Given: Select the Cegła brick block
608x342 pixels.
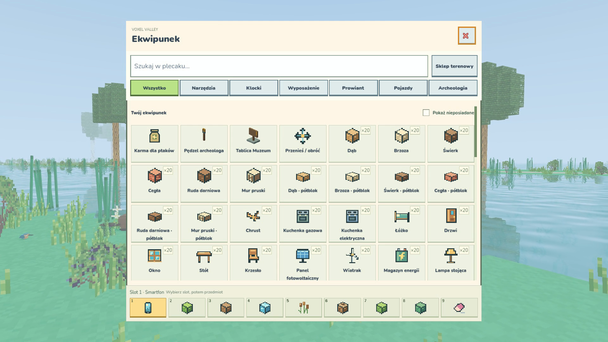Looking at the screenshot, I should [155, 183].
